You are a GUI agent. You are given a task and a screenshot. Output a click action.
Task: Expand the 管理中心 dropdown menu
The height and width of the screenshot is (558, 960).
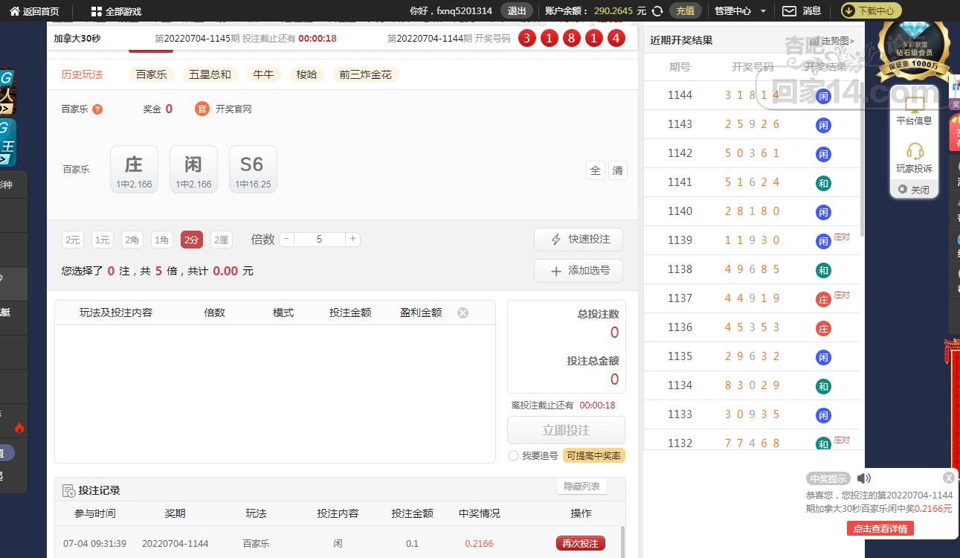(763, 11)
